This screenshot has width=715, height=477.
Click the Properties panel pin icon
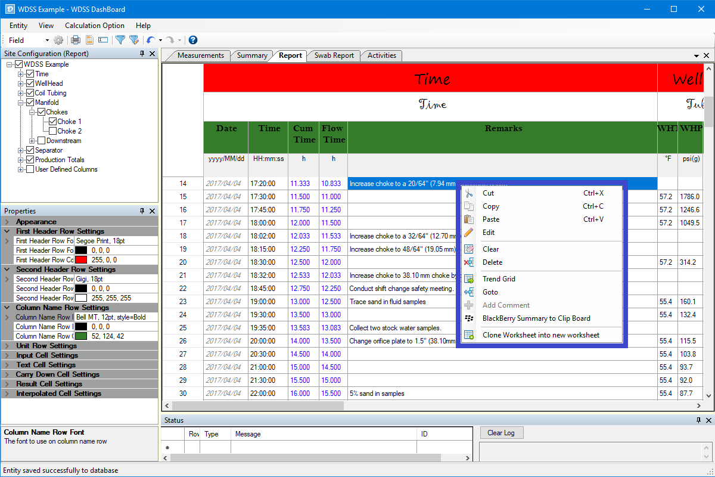tap(142, 211)
